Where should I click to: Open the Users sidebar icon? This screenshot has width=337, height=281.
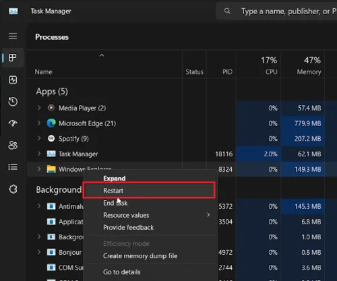(13, 145)
